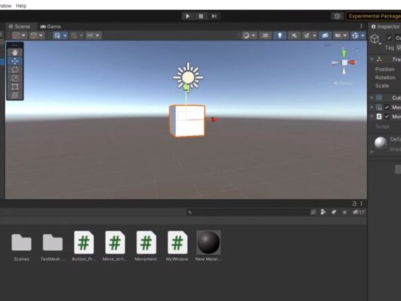Toggle the Mesh Renderer enabled checkbox

pos(387,107)
